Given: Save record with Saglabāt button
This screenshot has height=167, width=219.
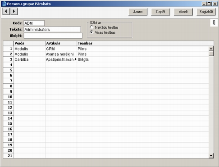Looking at the screenshot, I should pyautogui.click(x=206, y=12).
